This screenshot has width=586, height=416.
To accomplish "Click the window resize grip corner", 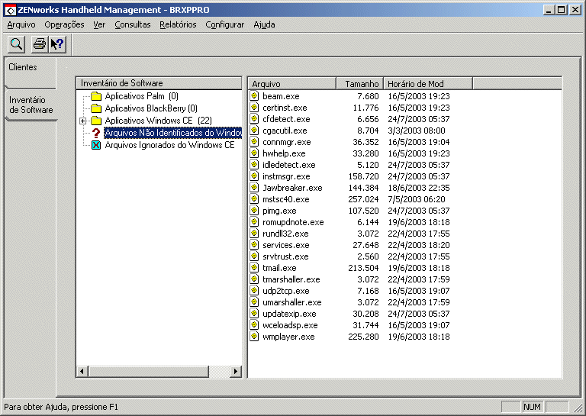I will tap(578, 408).
